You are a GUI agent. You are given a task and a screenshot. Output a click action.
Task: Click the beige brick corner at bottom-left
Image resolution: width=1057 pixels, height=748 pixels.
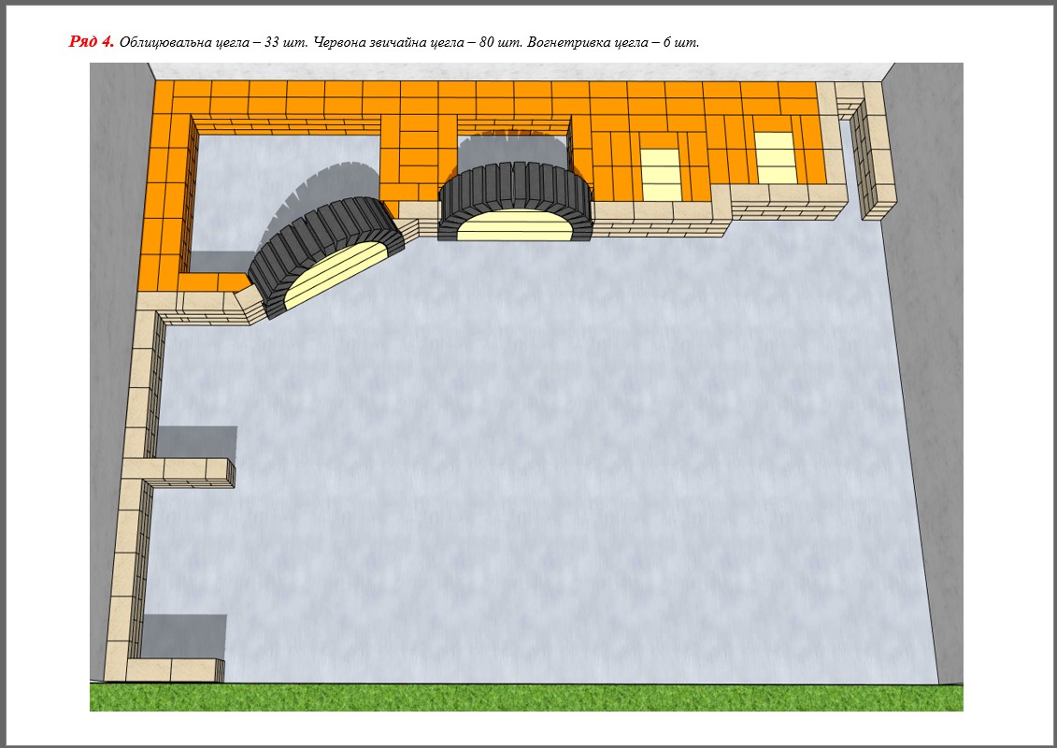click(x=173, y=669)
